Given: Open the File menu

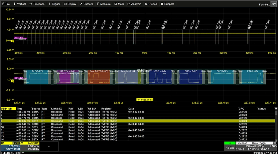Looking at the screenshot, I should 6,4.
